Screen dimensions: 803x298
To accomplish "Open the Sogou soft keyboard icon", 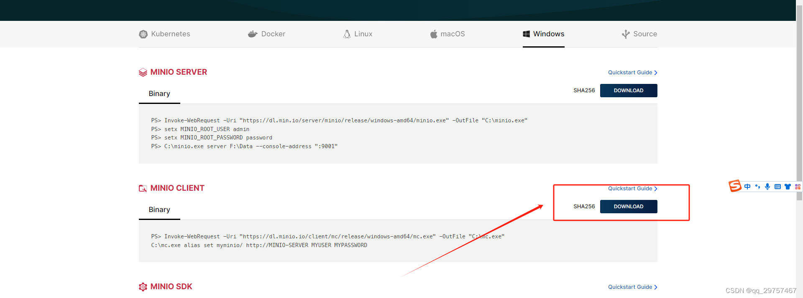I will (x=777, y=187).
